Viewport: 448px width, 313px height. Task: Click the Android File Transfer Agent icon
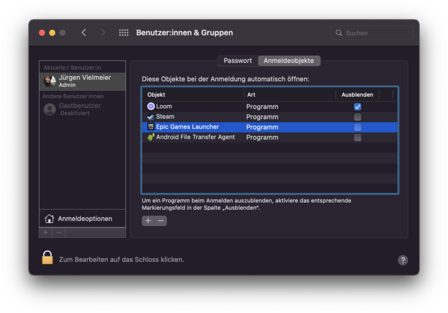pyautogui.click(x=151, y=137)
